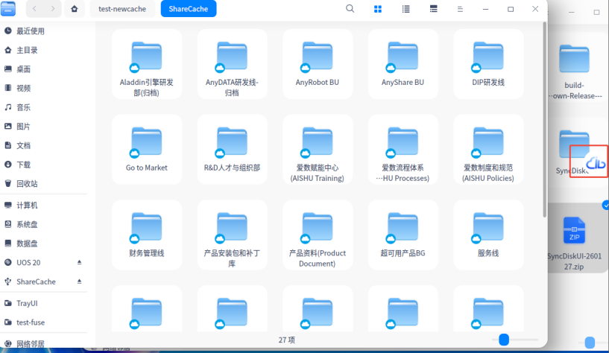Switch to tree column view mode

click(x=433, y=9)
